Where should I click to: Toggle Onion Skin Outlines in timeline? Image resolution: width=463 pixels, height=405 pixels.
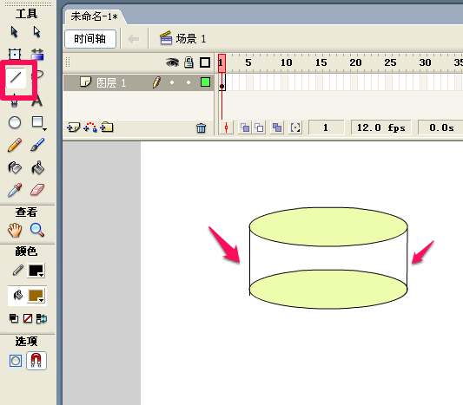[x=259, y=127]
